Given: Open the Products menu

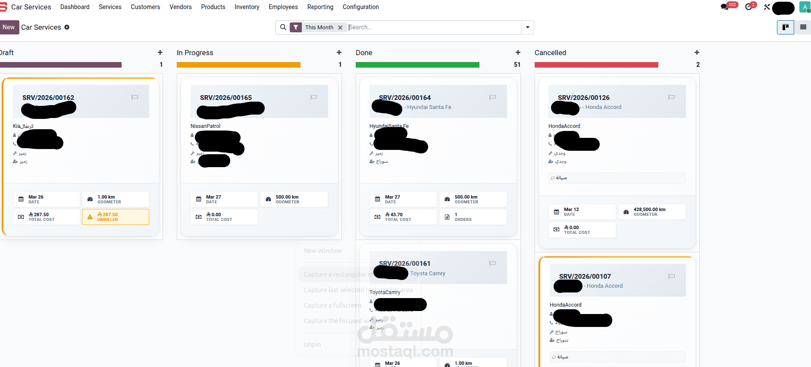Looking at the screenshot, I should (213, 7).
